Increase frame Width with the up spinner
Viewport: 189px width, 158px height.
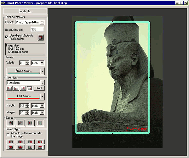[x=27, y=62]
